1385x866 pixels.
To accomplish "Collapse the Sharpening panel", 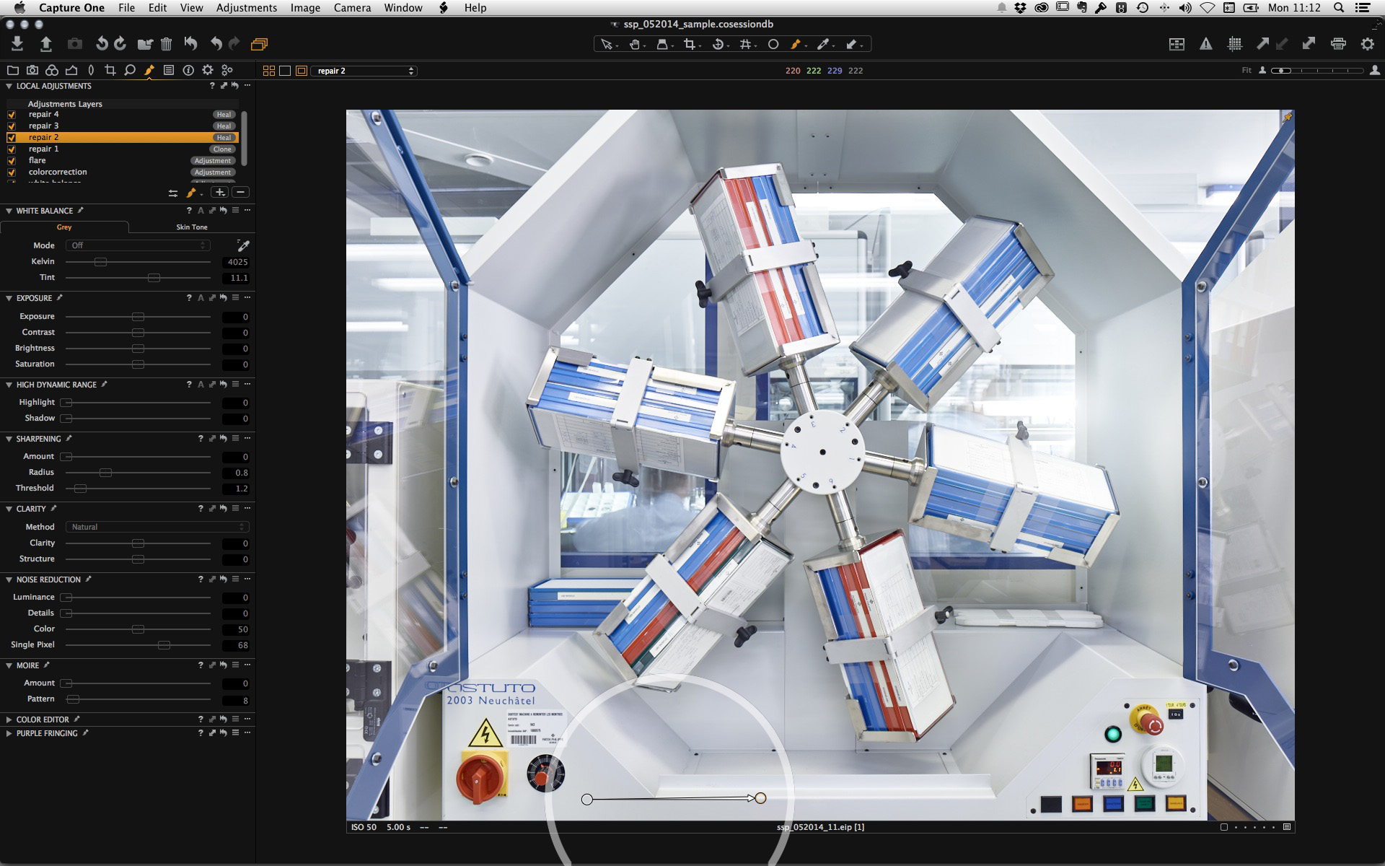I will [x=9, y=439].
